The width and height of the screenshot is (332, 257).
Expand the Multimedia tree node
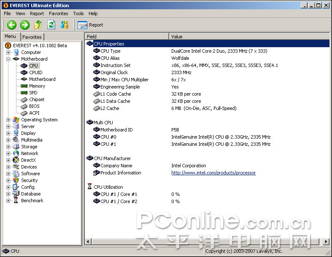point(8,140)
